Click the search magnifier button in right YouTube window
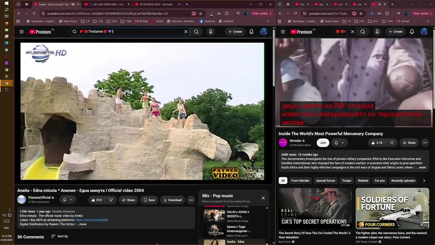435x245 pixels. click(363, 32)
